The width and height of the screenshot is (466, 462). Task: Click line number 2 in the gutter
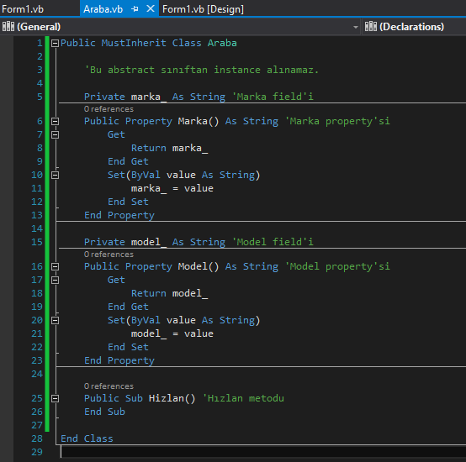coord(40,56)
